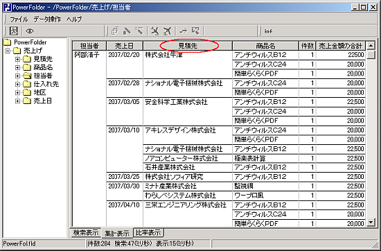381x251 pixels.
Task: Click the takeoff airplane toolbar icon
Action: [167, 31]
